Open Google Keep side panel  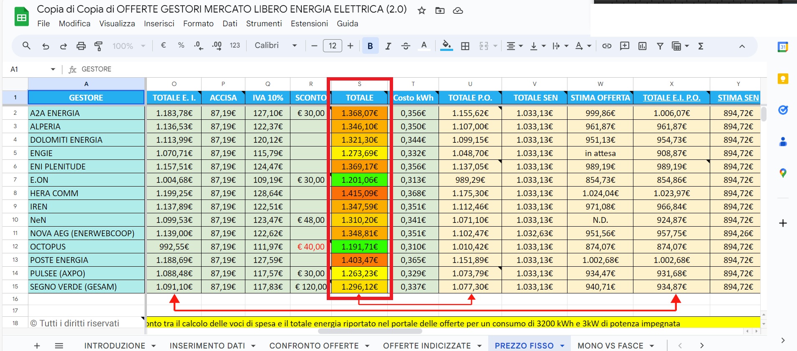pos(783,79)
